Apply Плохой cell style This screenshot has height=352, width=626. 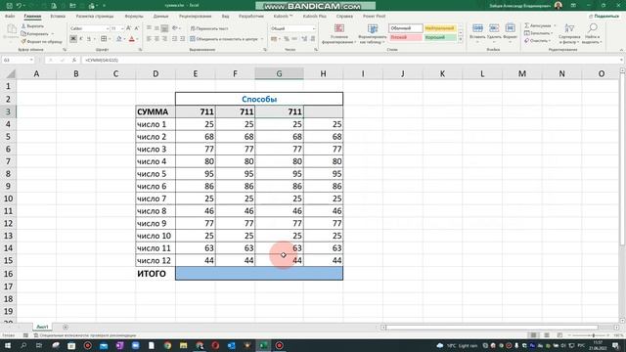(x=405, y=37)
